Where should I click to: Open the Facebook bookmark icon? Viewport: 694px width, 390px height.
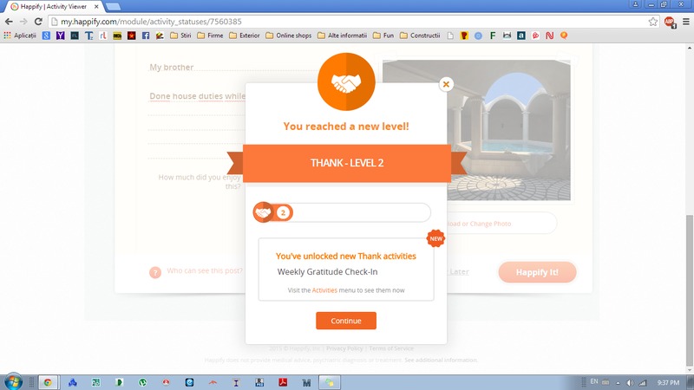[x=146, y=36]
